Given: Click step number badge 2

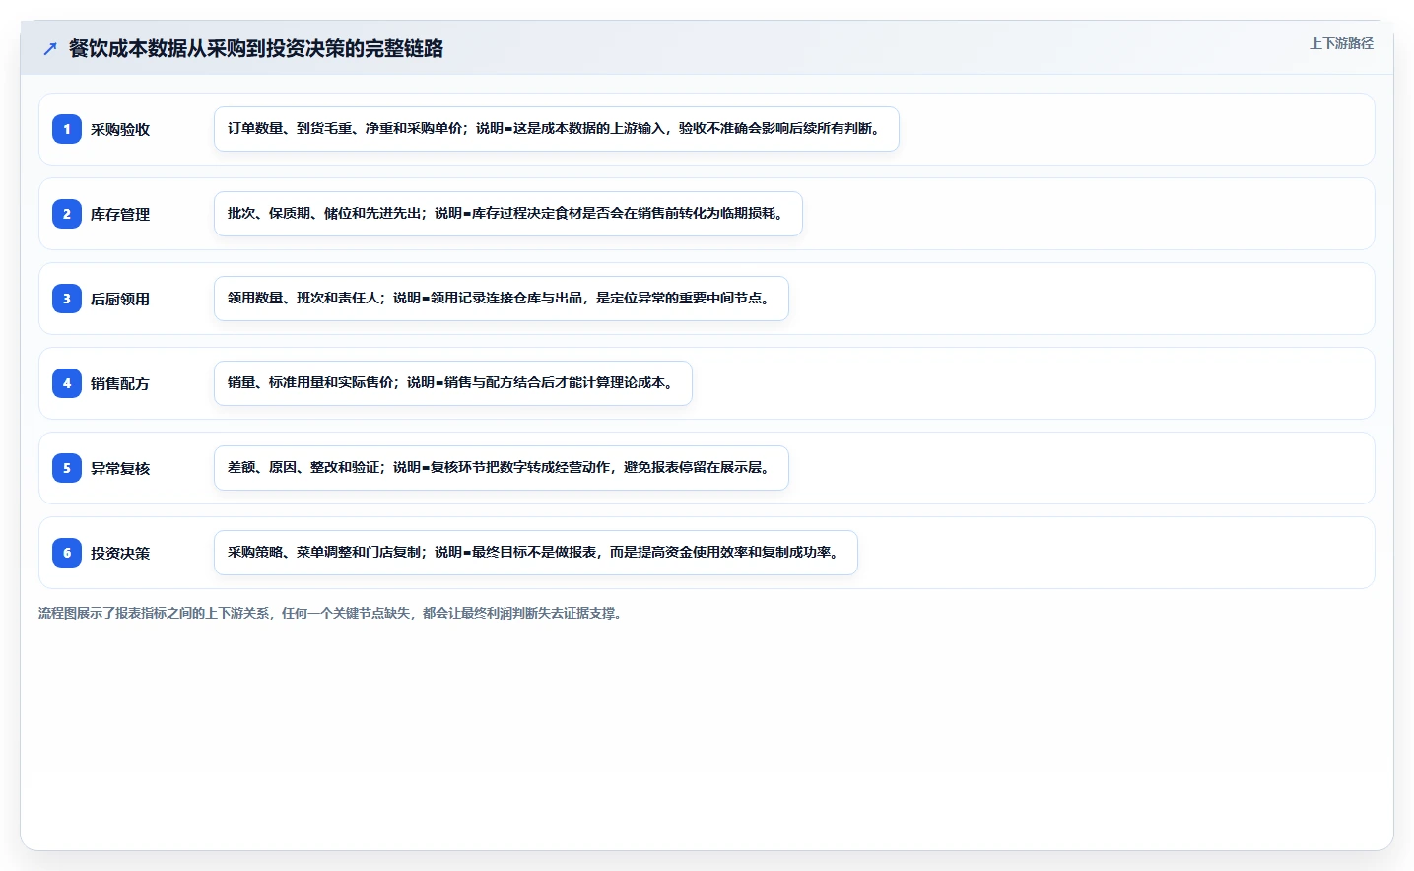Looking at the screenshot, I should click(x=67, y=214).
